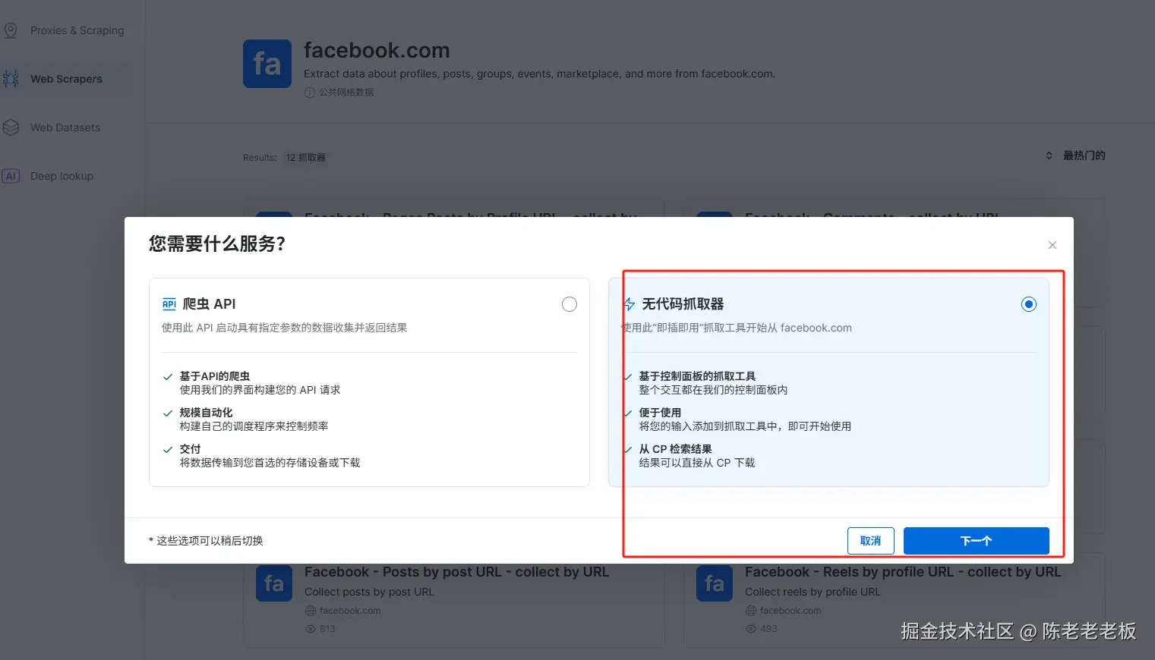Image resolution: width=1155 pixels, height=660 pixels.
Task: Click the 12 抓取器 results badge
Action: pyautogui.click(x=306, y=157)
